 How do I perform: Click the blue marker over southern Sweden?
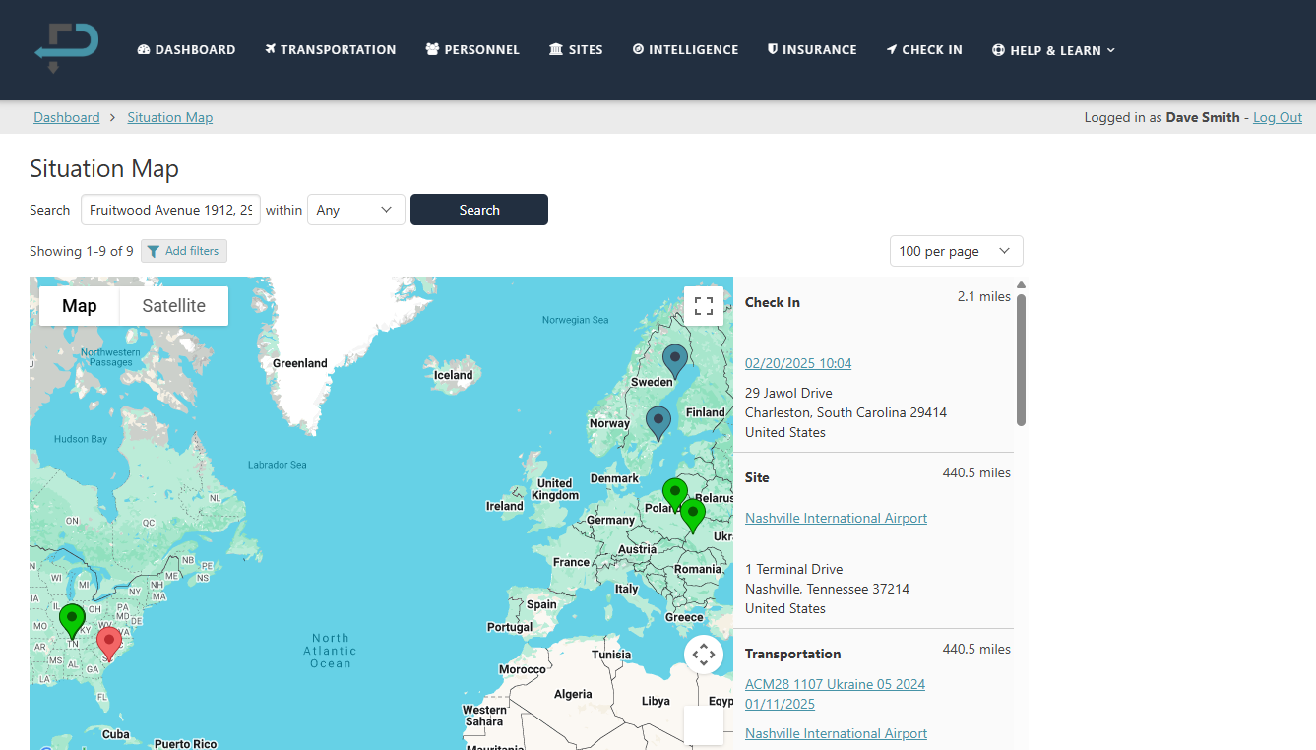tap(658, 422)
